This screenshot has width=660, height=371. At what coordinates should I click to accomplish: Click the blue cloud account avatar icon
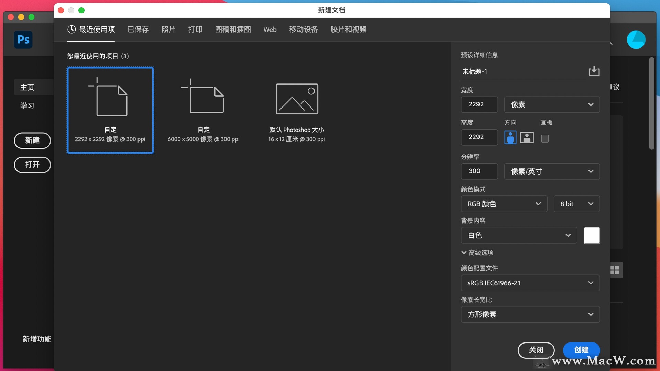point(636,40)
